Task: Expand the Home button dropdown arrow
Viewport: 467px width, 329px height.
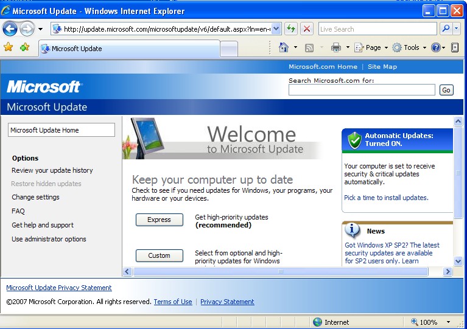Action: pyautogui.click(x=295, y=47)
